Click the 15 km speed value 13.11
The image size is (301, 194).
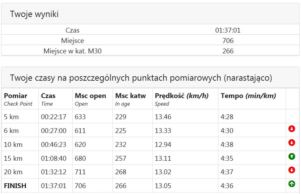coord(163,158)
